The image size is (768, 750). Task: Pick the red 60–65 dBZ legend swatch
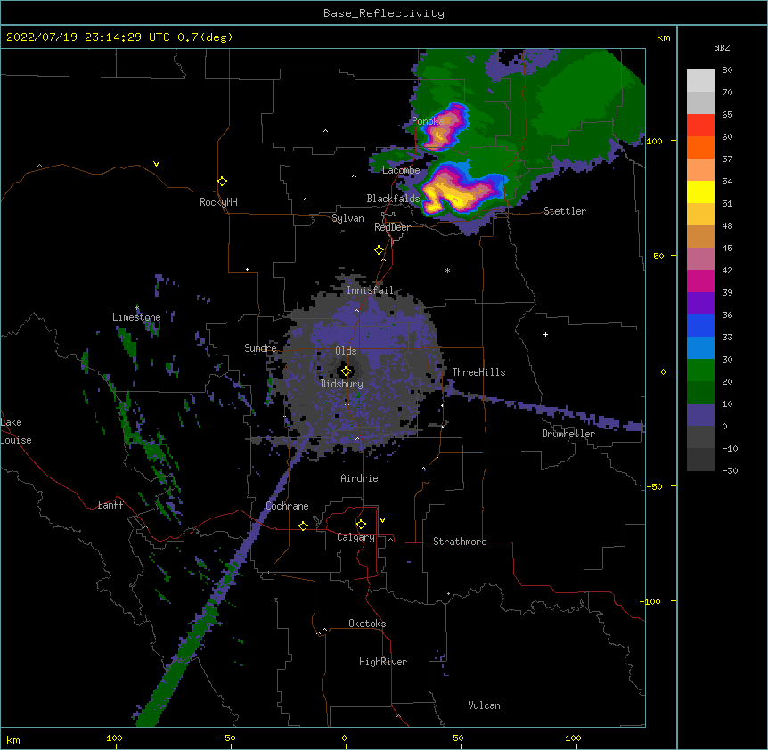[x=700, y=125]
